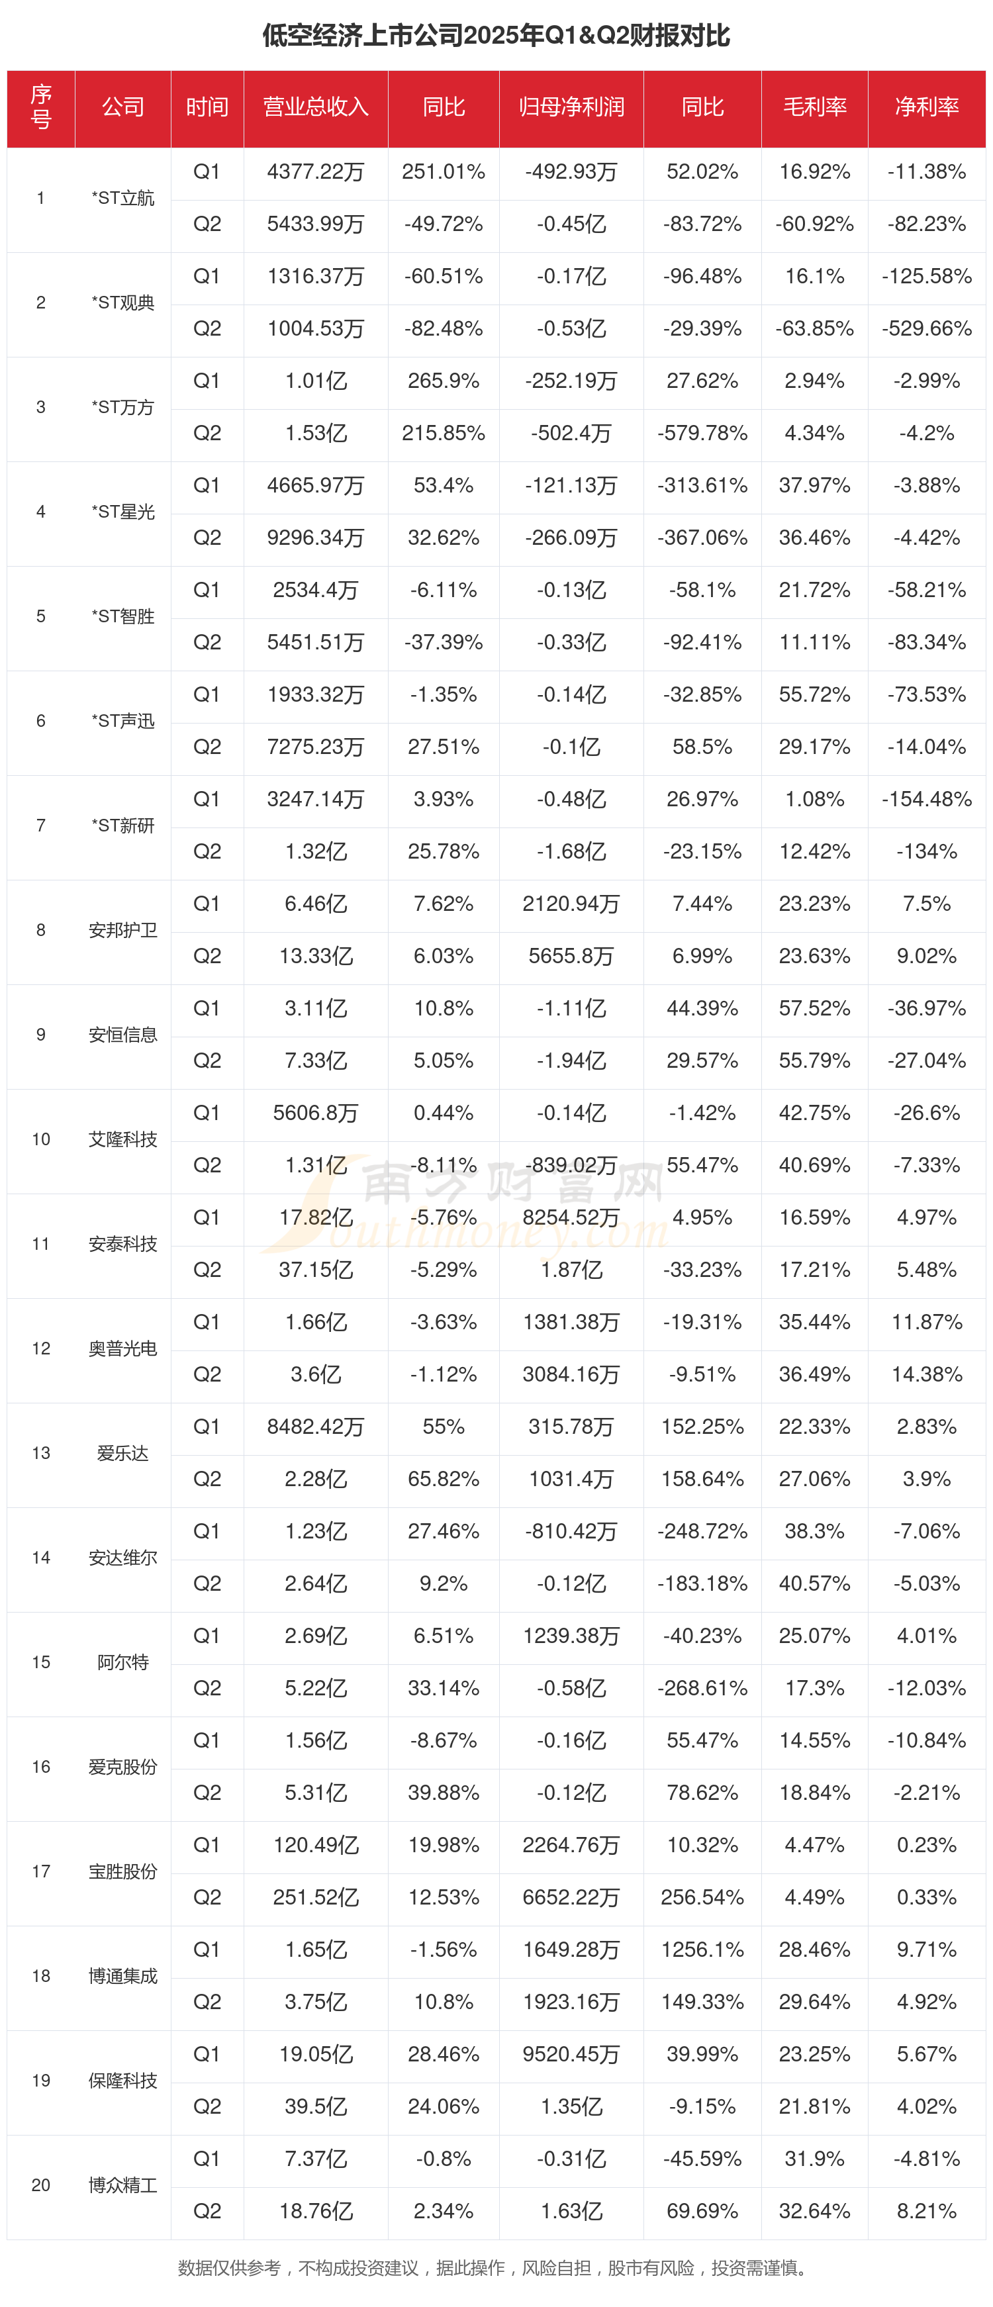Screen dimensions: 993x2307
Task: Click the table title at top
Action: click(496, 36)
